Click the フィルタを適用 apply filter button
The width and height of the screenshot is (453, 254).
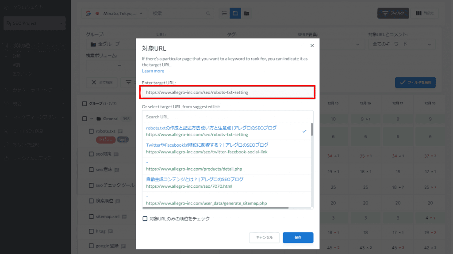click(x=415, y=83)
